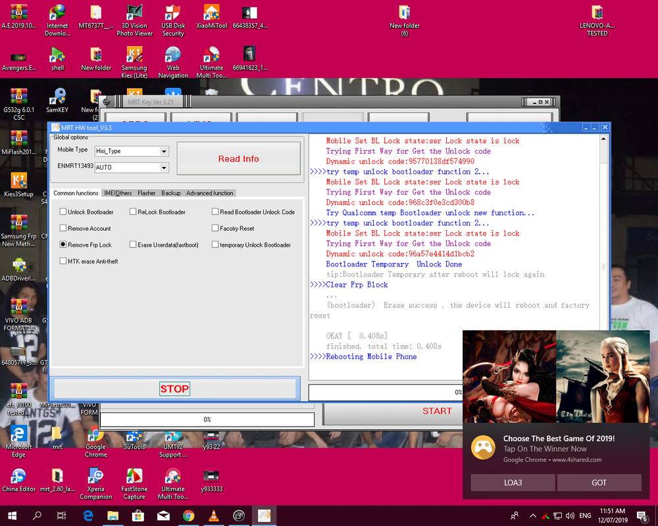
Task: Open USB Disk Security desktop icon
Action: click(173, 20)
